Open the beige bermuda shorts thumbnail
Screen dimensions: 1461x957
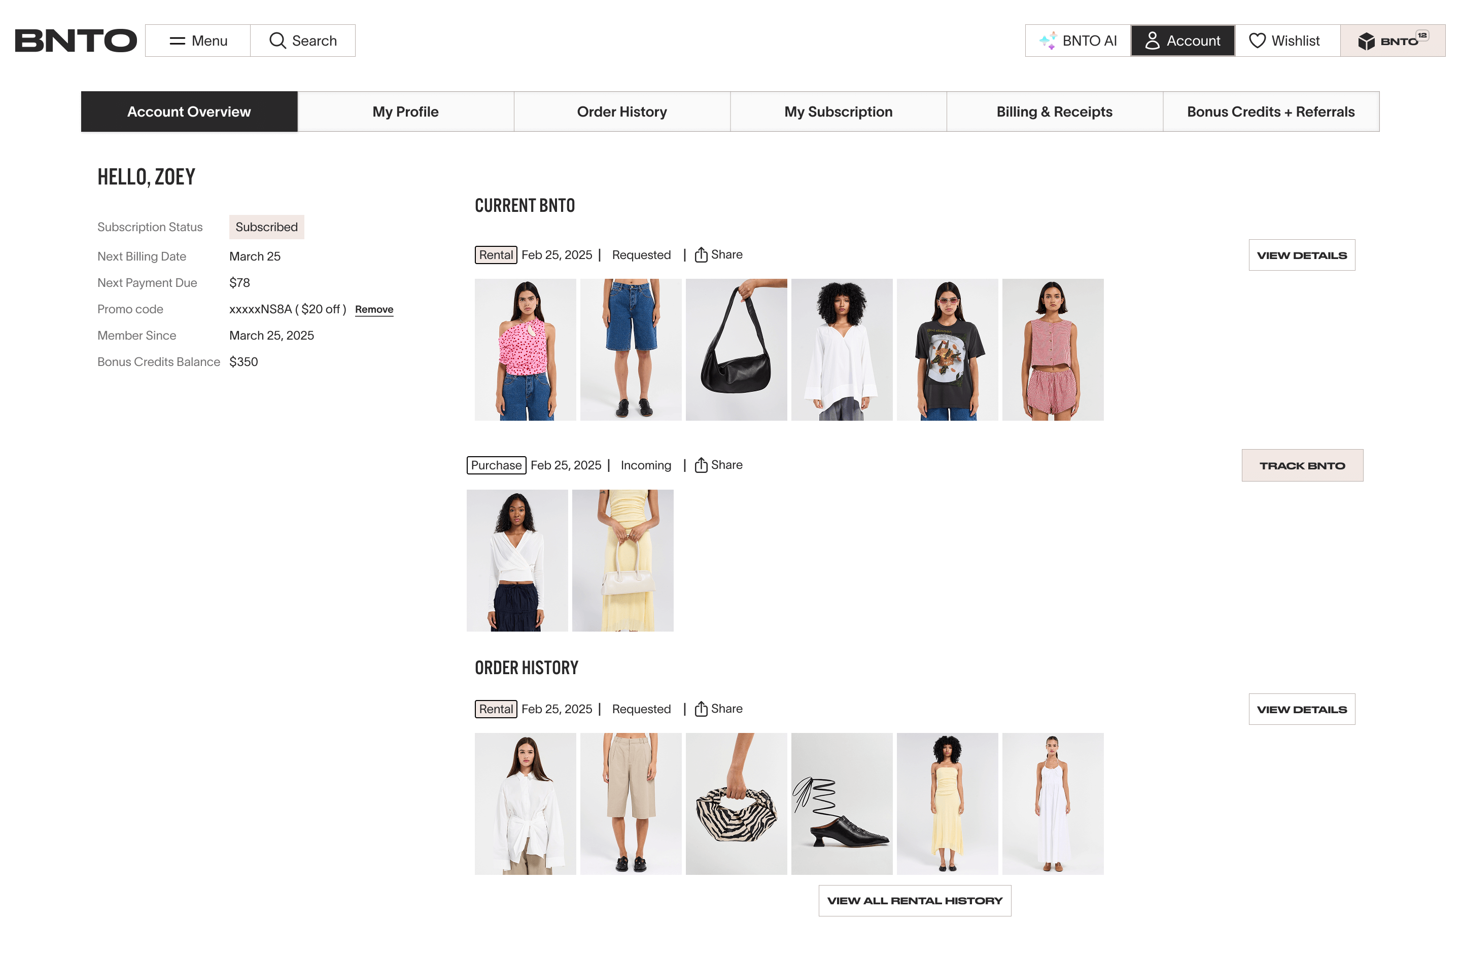(631, 803)
